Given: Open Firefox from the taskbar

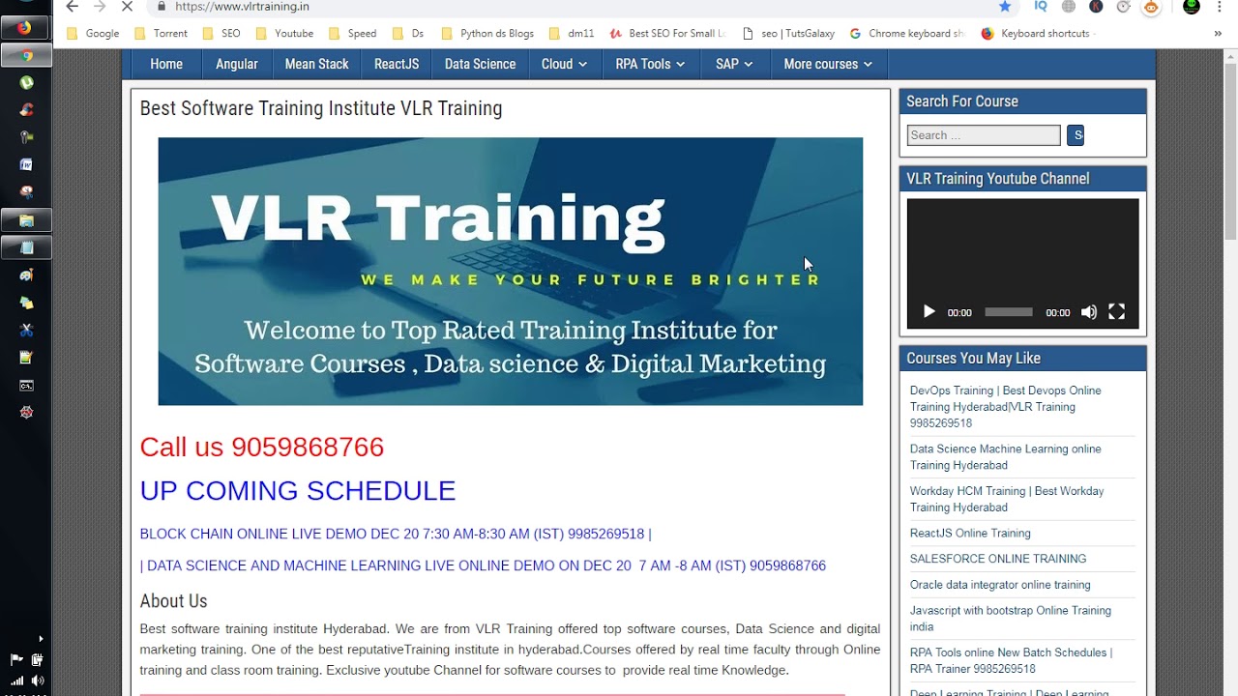Looking at the screenshot, I should [x=26, y=28].
